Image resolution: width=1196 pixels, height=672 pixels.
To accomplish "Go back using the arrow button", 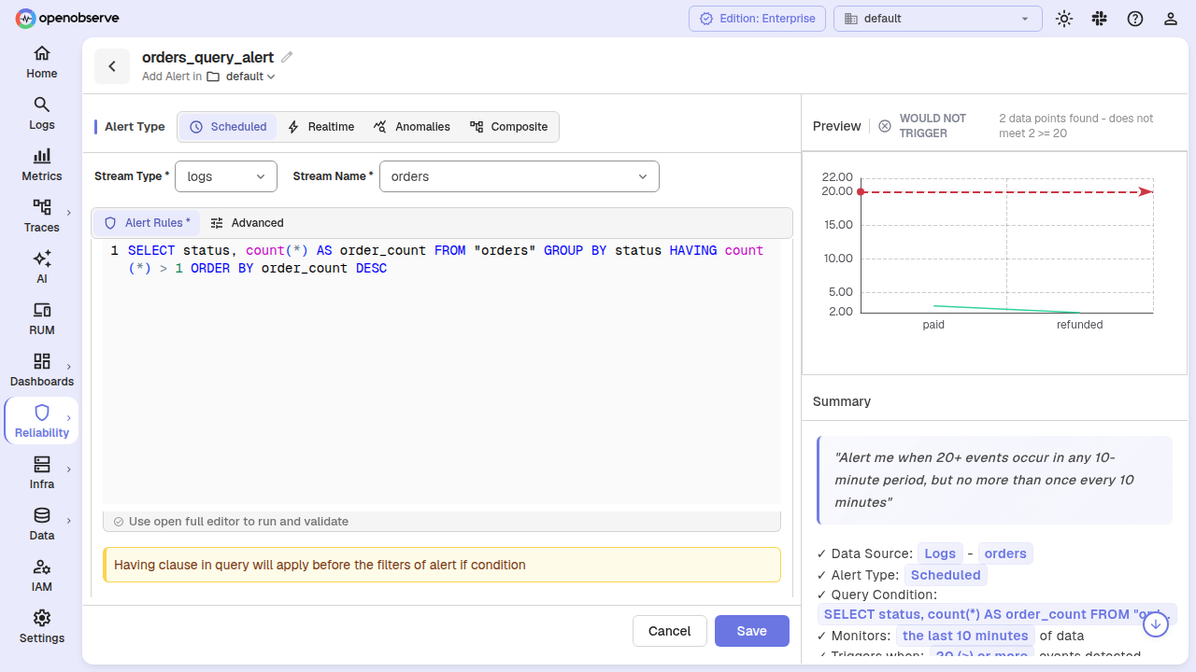I will [112, 66].
